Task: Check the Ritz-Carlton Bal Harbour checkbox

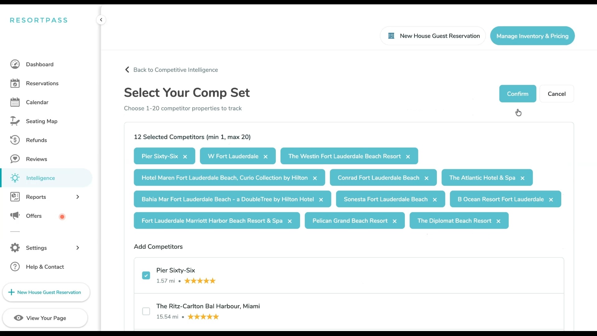Action: click(146, 311)
